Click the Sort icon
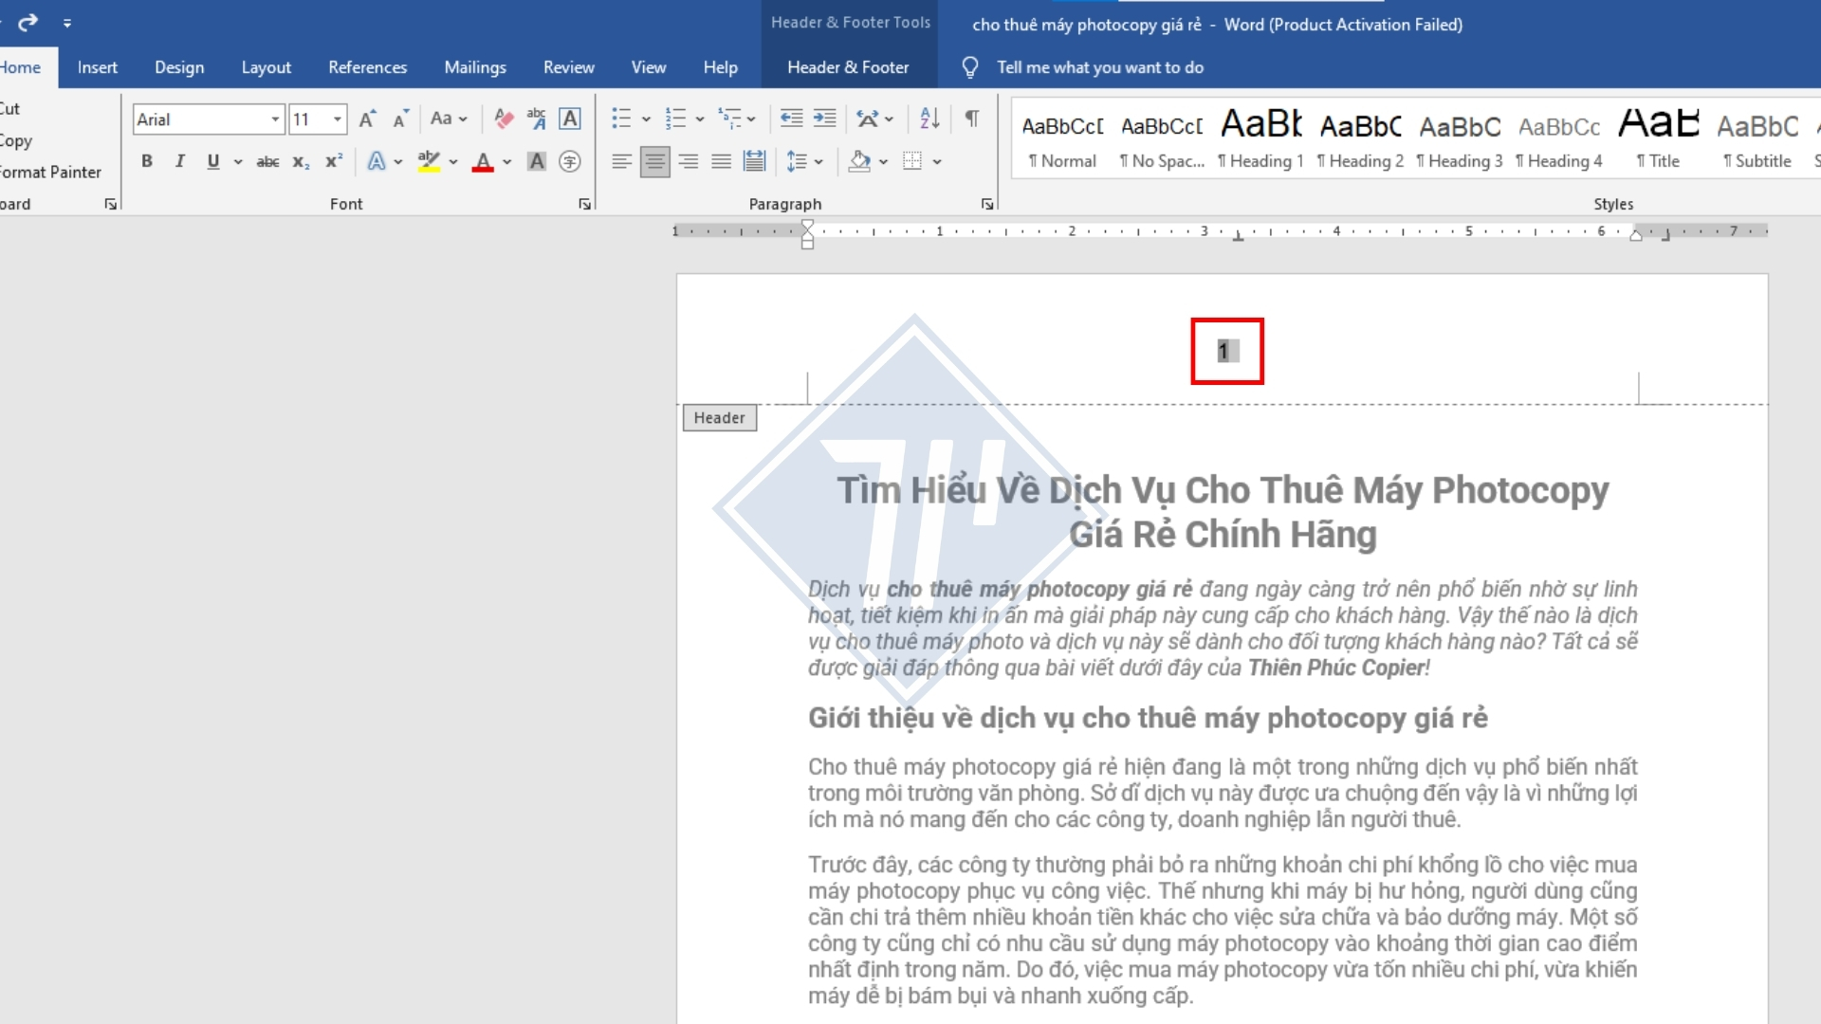The image size is (1821, 1024). (x=928, y=119)
